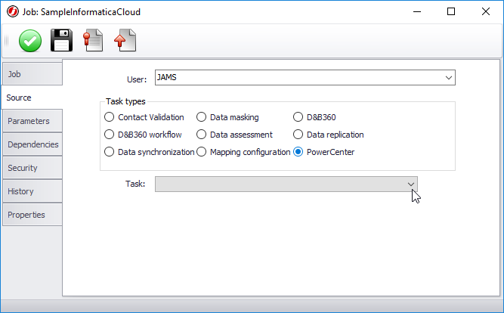Choose Data synchronization task type
This screenshot has height=313, width=504.
pos(110,152)
